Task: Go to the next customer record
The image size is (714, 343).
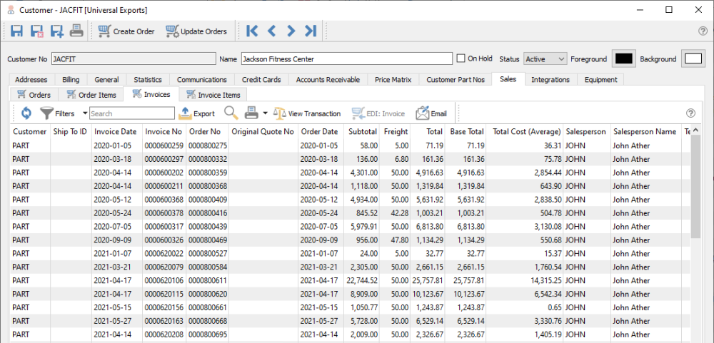Action: point(291,31)
